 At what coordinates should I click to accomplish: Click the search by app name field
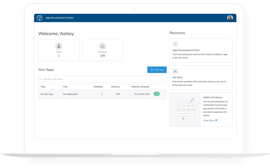click(102, 79)
